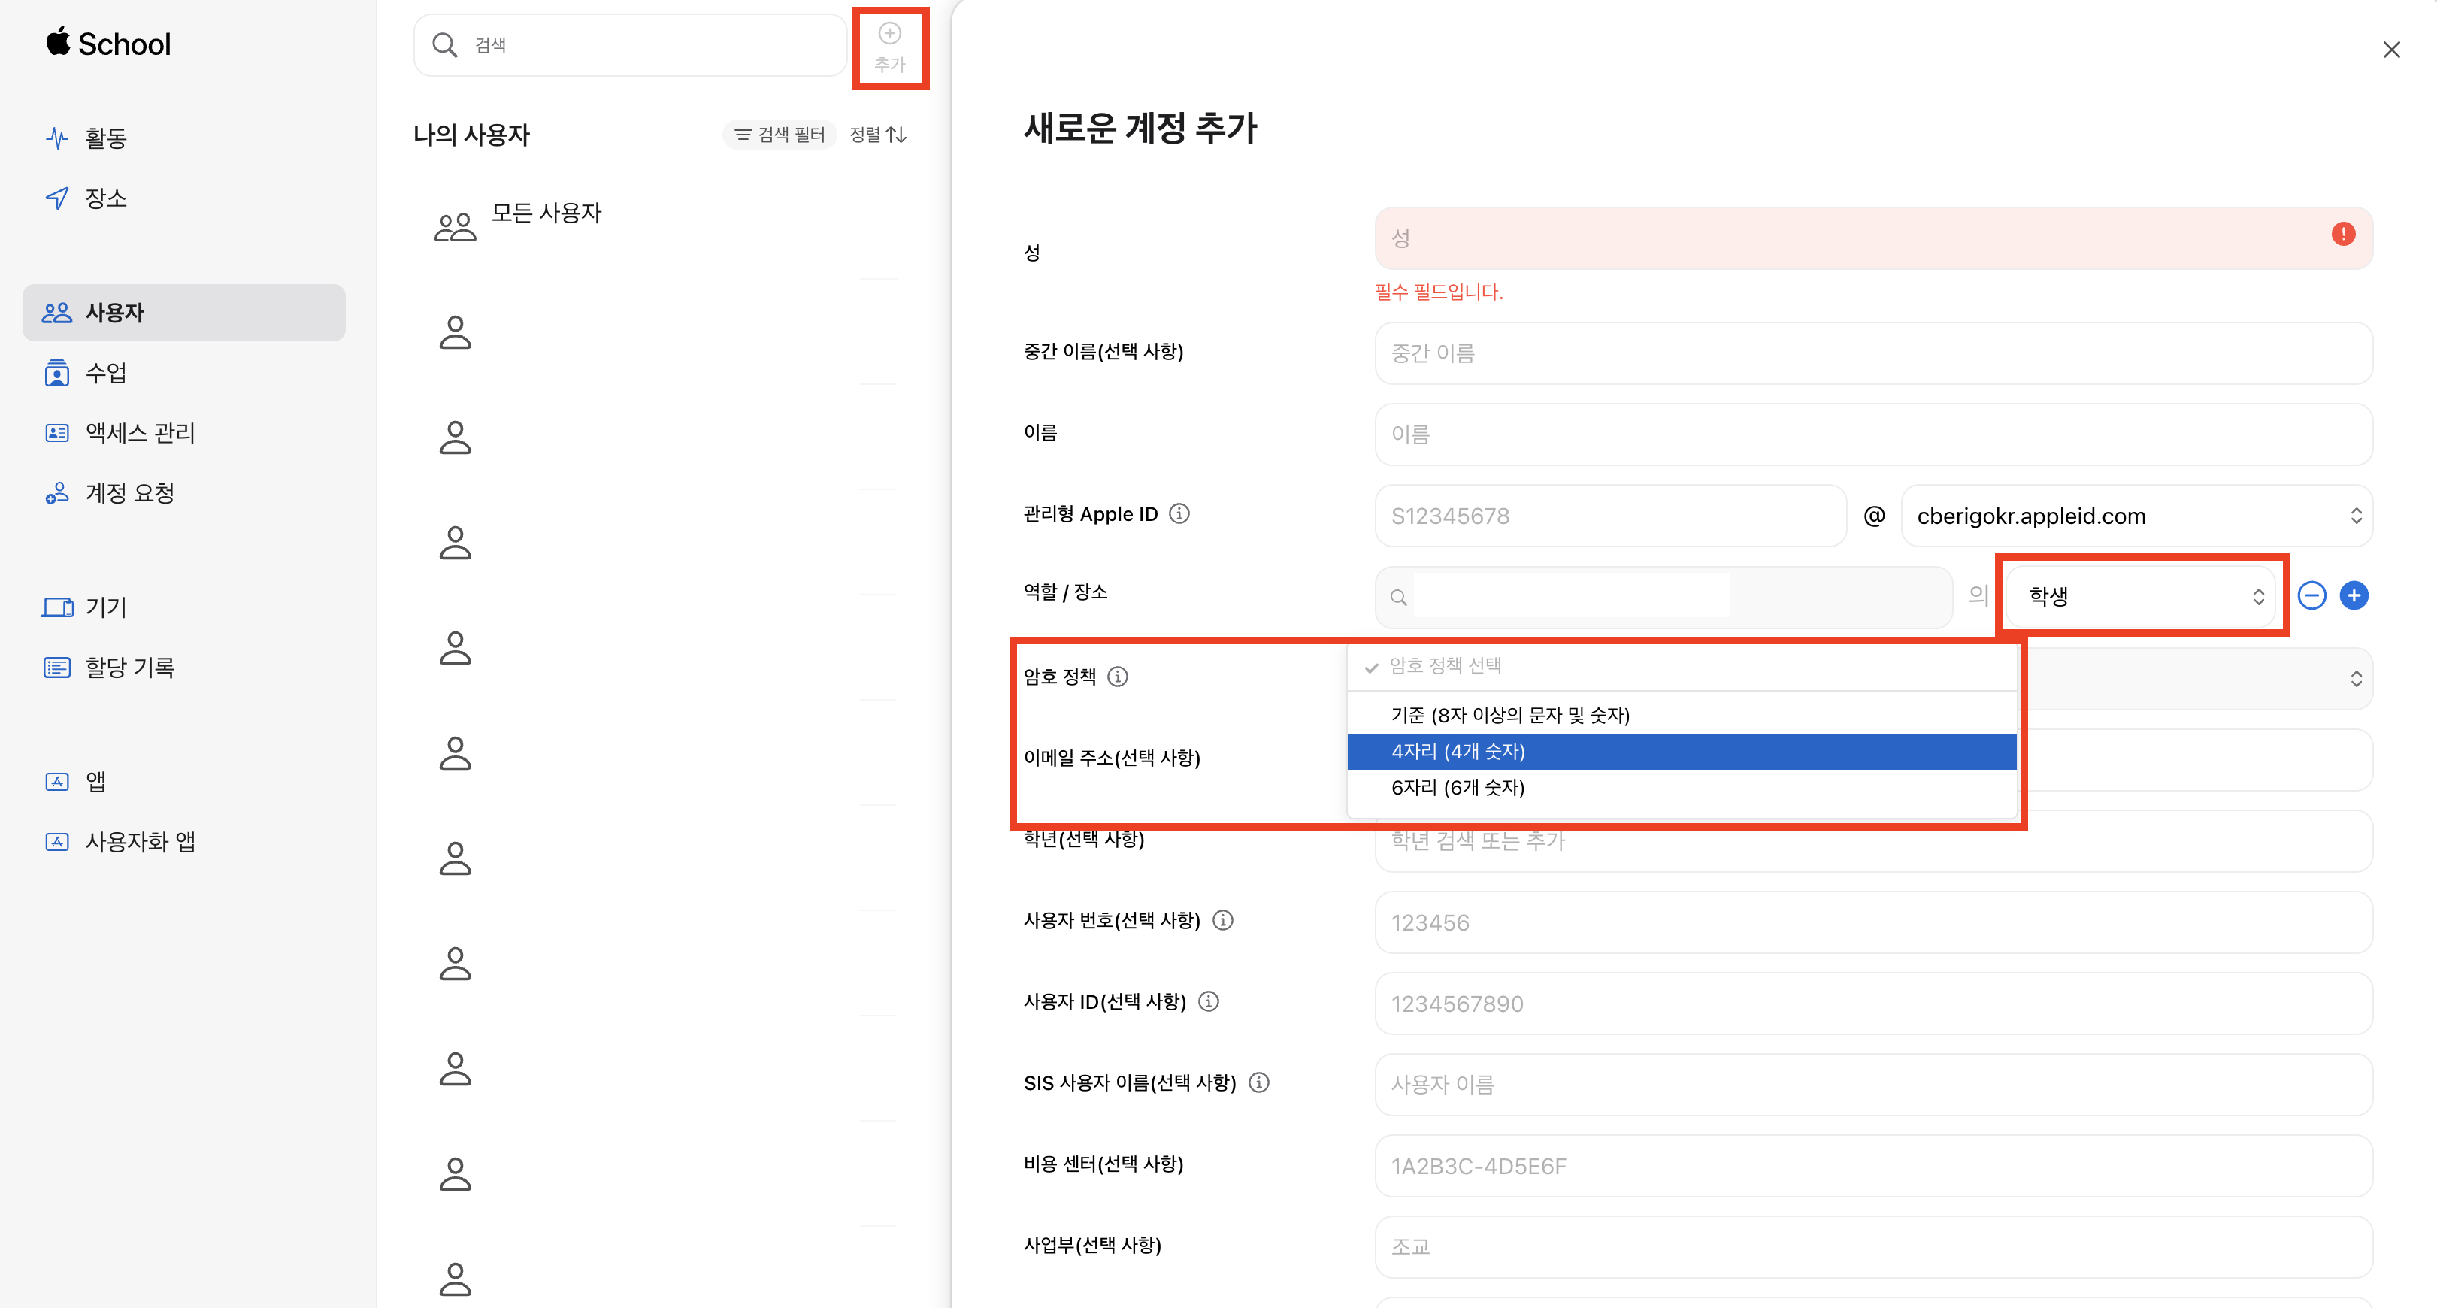
Task: Click the 중간 이름 input field
Action: tap(1872, 353)
